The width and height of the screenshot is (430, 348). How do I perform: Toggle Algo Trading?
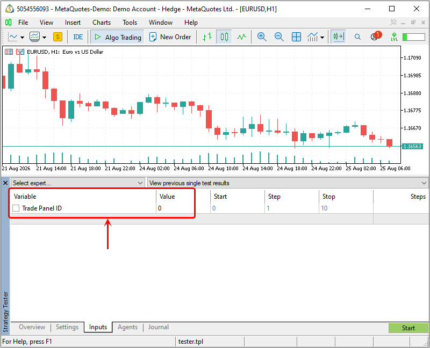click(x=118, y=37)
